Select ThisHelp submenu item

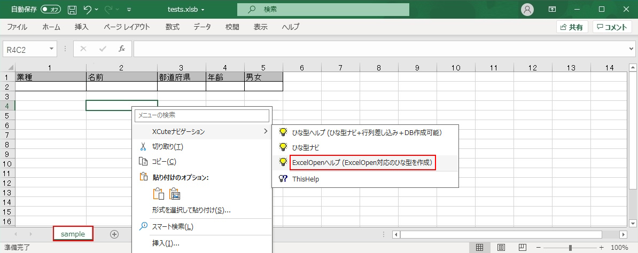[365, 179]
